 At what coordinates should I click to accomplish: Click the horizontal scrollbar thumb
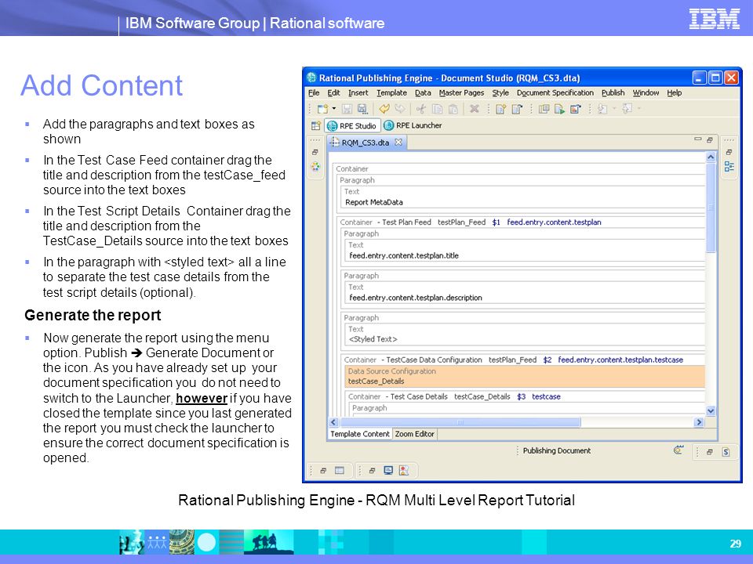(x=460, y=422)
